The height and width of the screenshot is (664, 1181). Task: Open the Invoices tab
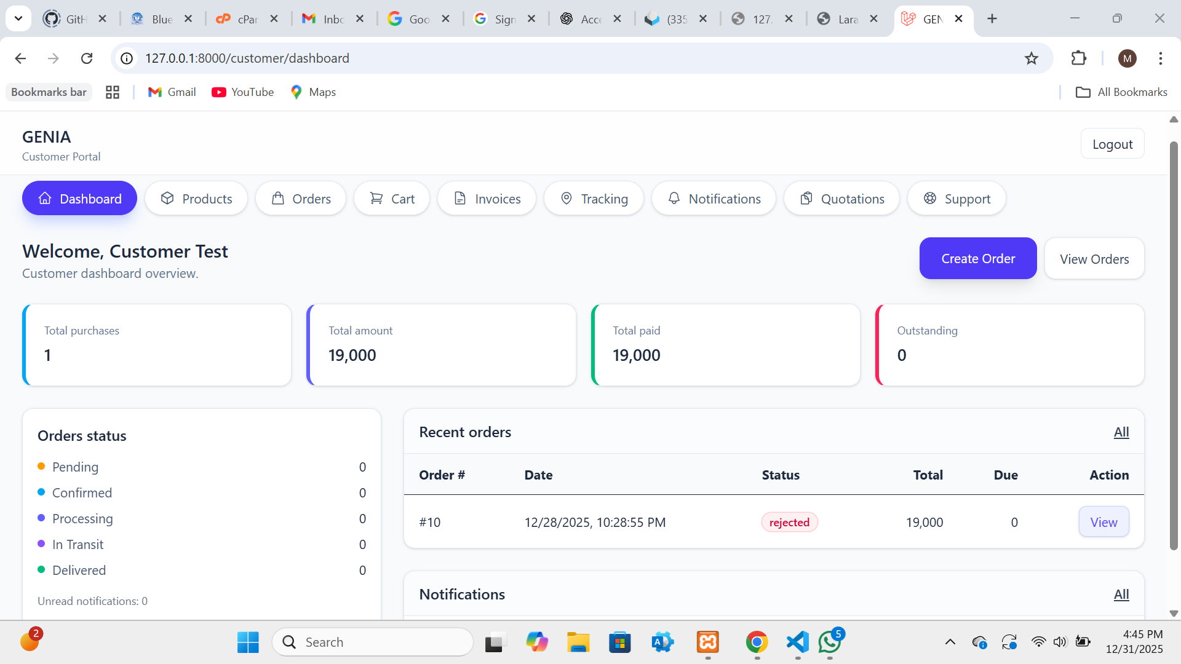[487, 199]
